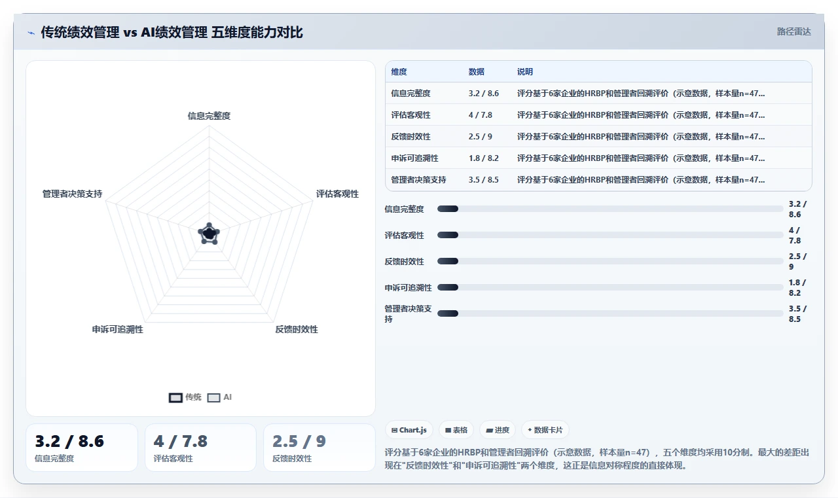Click table value 2.5 / 9
This screenshot has height=498, width=838.
click(x=481, y=137)
